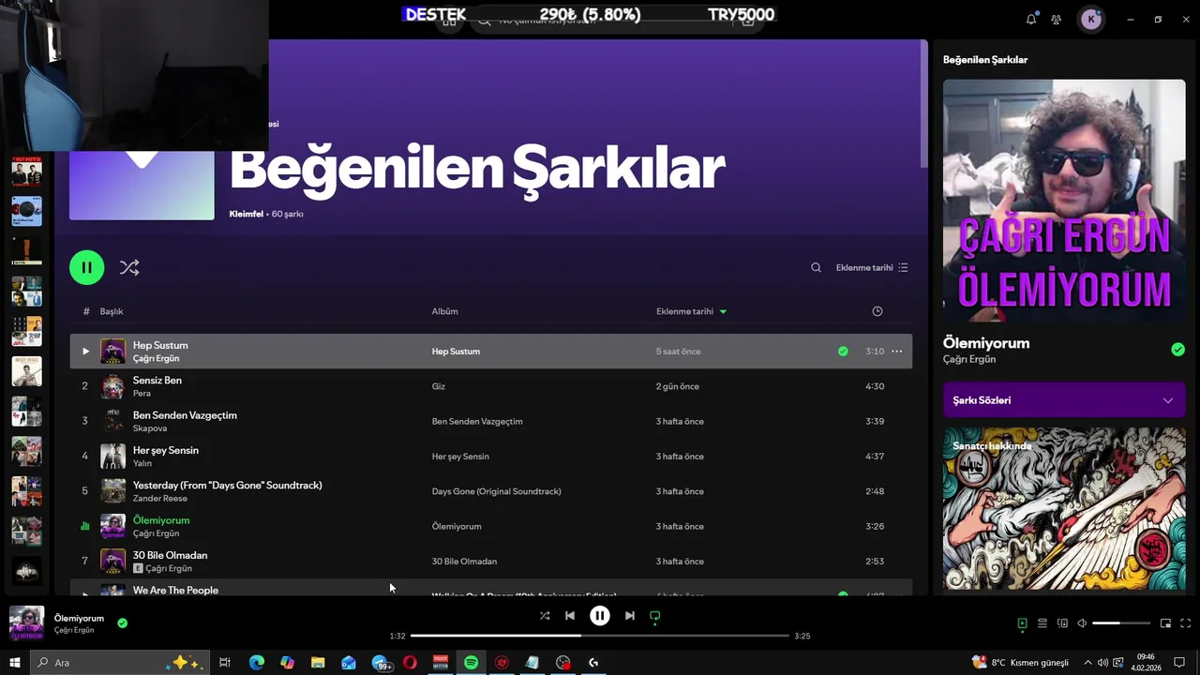
Task: Pause playback in the bottom player
Action: coord(600,616)
